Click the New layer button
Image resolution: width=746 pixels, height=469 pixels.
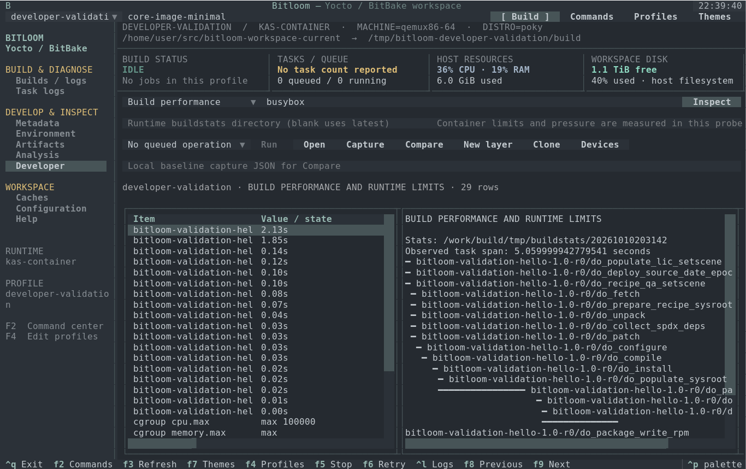pyautogui.click(x=488, y=145)
